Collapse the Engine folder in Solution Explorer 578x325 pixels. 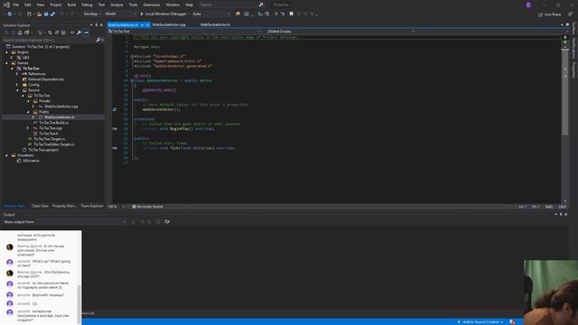[6, 52]
